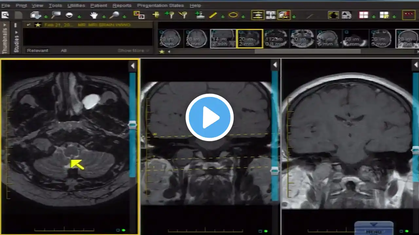Show All studies in the list
The height and width of the screenshot is (235, 419).
[x=64, y=51]
